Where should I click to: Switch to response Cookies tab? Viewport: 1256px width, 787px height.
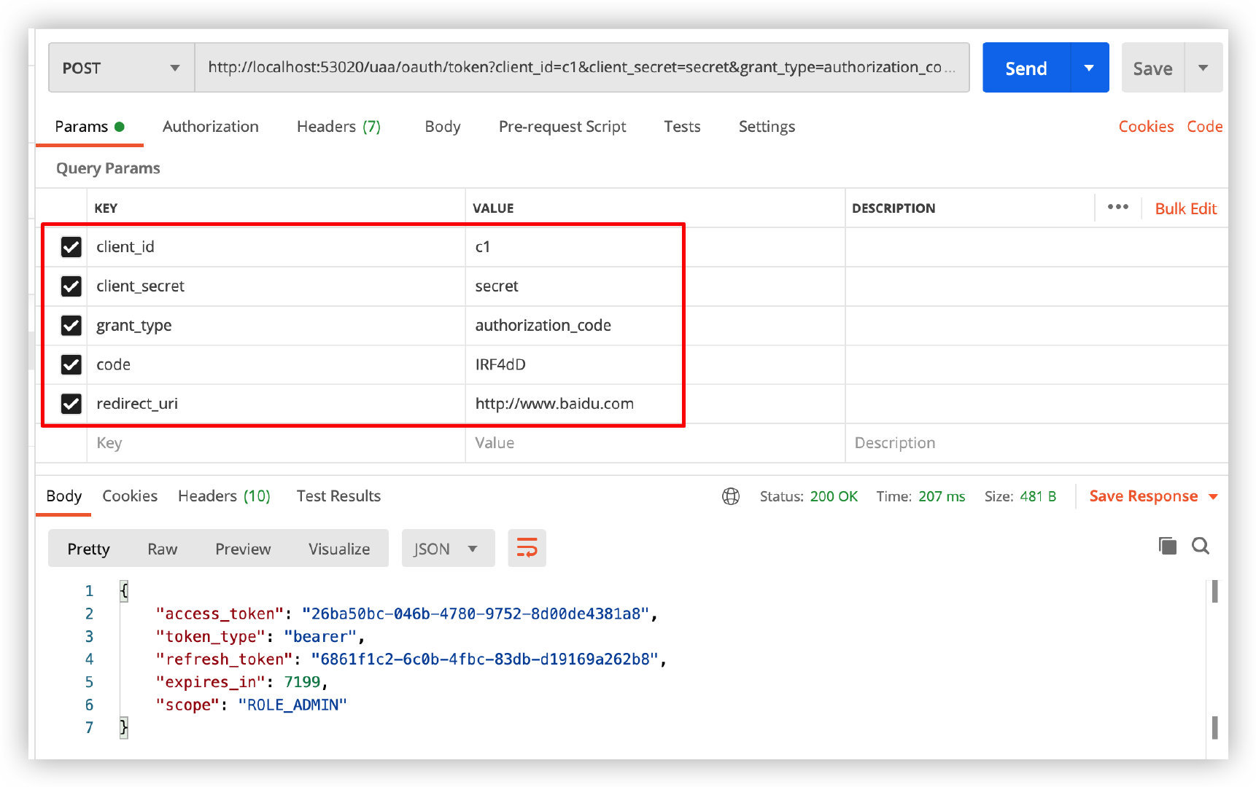(x=130, y=496)
